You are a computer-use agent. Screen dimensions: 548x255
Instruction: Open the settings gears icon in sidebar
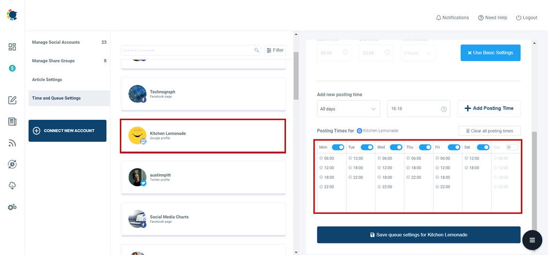point(12,207)
